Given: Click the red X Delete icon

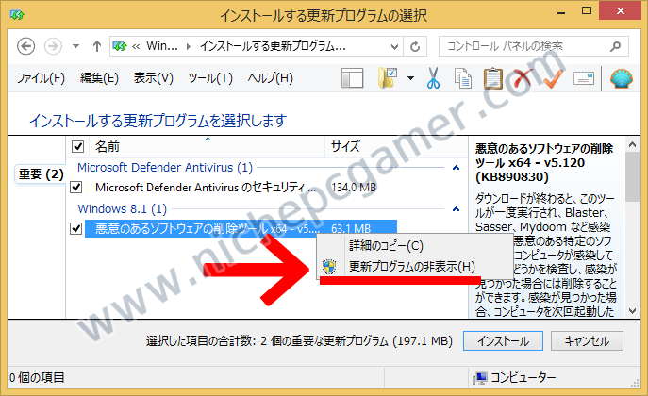Looking at the screenshot, I should (x=522, y=78).
